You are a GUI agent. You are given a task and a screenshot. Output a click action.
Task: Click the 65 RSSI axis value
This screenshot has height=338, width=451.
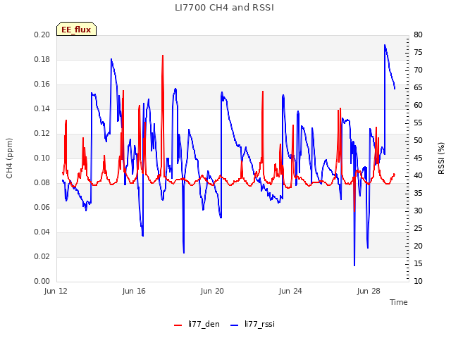tap(418, 87)
